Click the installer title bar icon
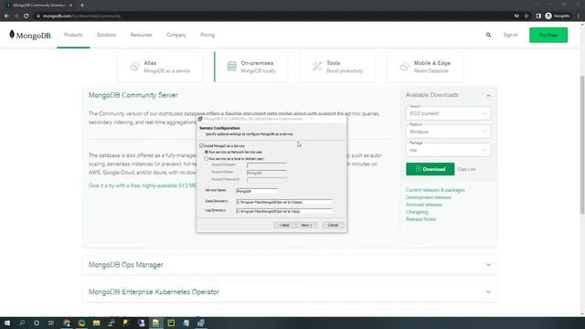585x329 pixels. 200,119
